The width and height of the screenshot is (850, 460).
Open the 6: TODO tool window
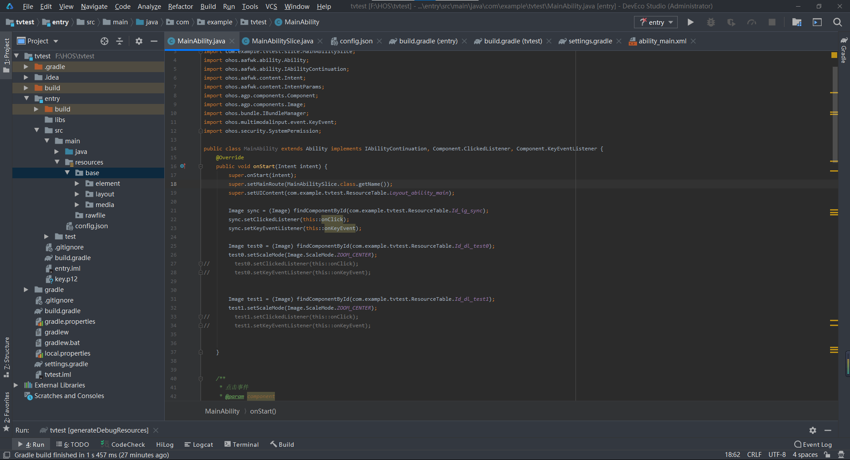point(73,445)
